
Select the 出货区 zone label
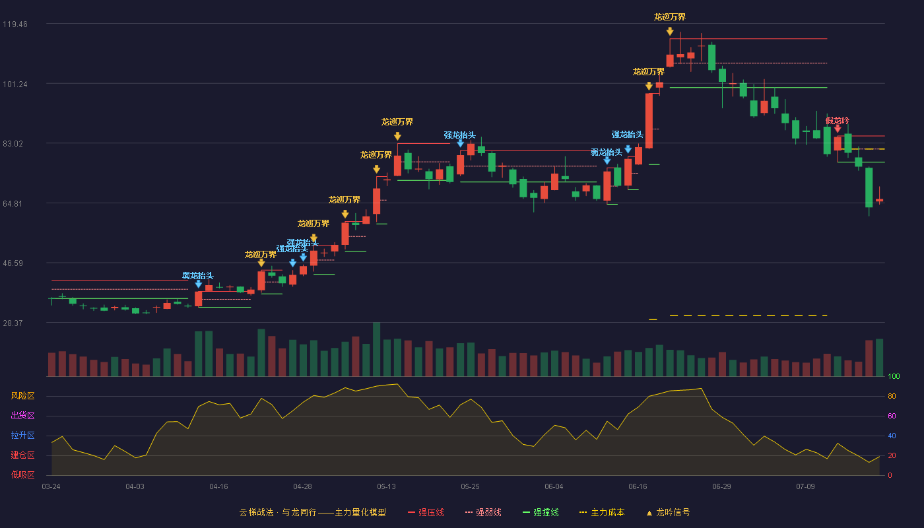[x=22, y=416]
